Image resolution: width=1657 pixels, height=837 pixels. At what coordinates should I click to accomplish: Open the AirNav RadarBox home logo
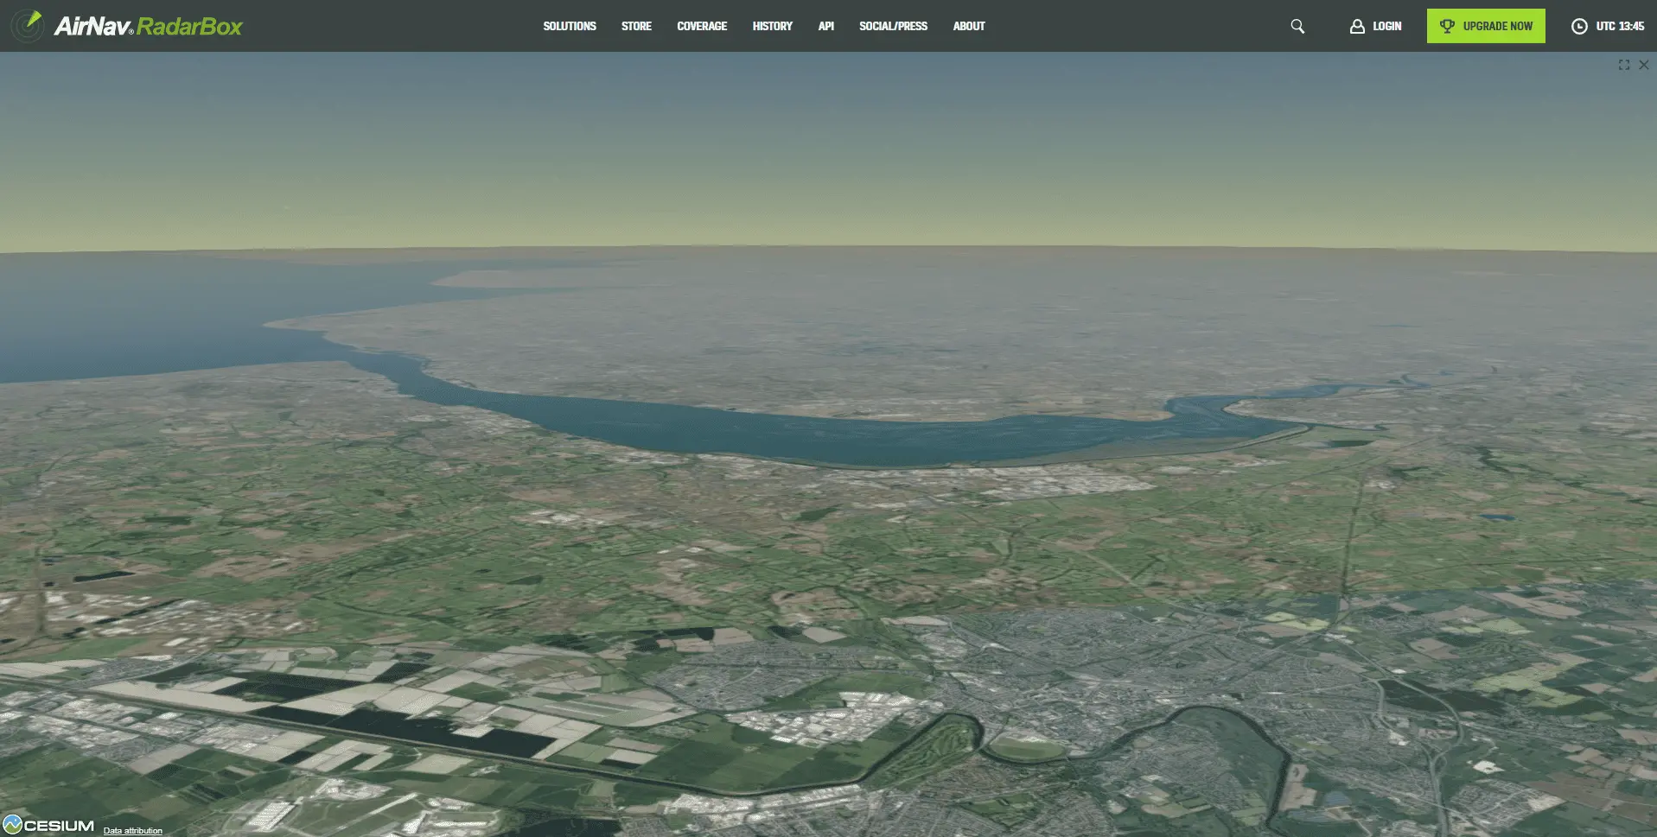127,26
